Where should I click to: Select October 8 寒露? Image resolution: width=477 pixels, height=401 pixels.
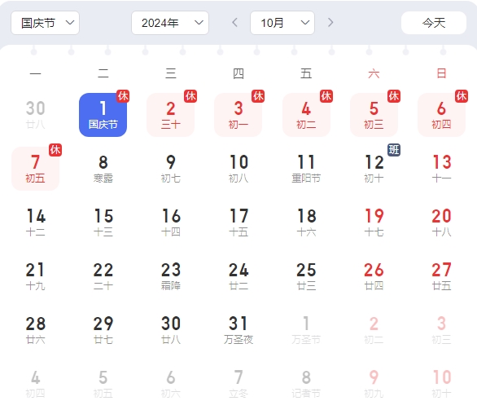point(103,169)
